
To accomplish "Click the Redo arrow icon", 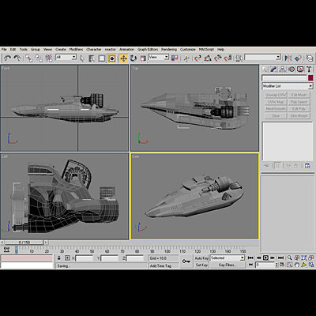I will pyautogui.click(x=17, y=58).
